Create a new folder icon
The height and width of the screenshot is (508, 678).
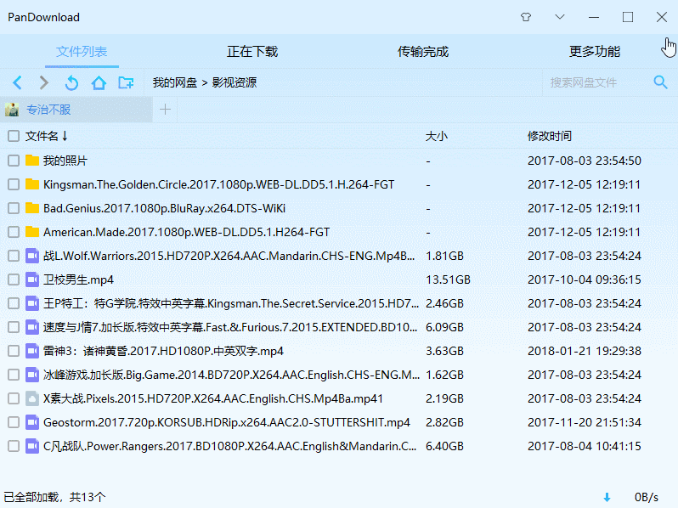126,82
